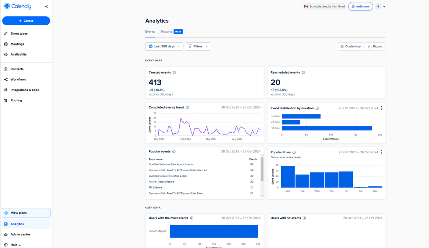
Task: Click info icon next to Popular times
Action: click(x=294, y=152)
